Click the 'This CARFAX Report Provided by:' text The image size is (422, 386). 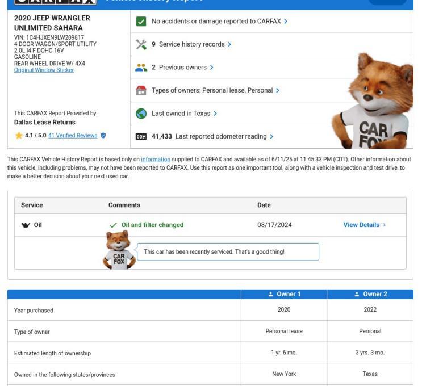56,113
